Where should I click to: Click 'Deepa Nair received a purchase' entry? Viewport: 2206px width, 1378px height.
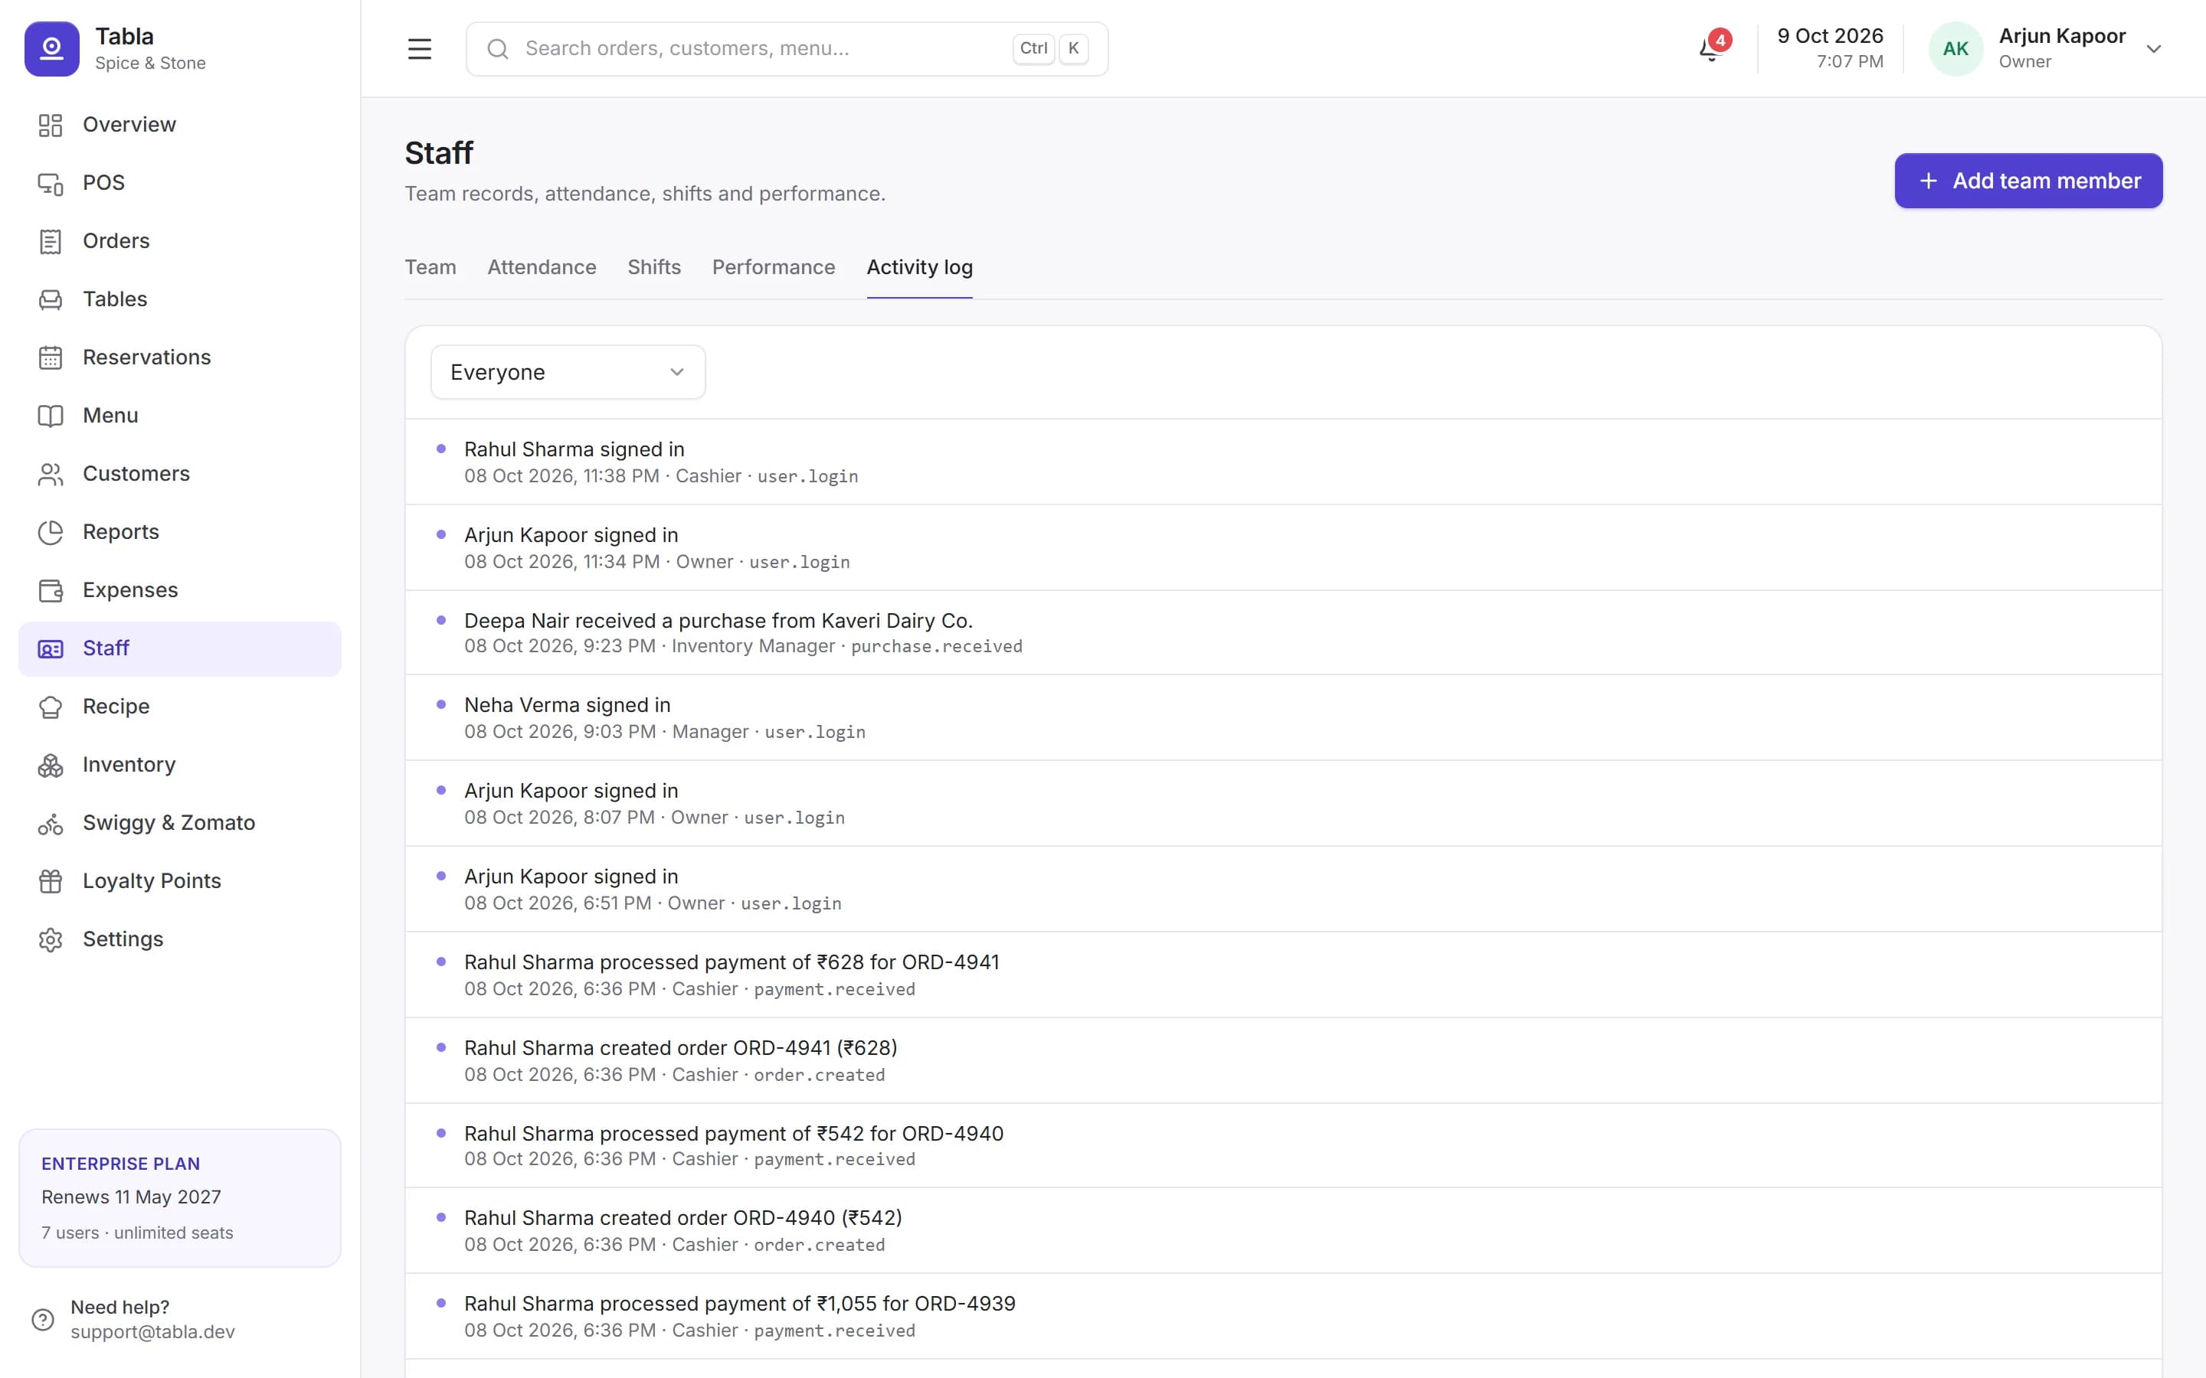[1282, 632]
